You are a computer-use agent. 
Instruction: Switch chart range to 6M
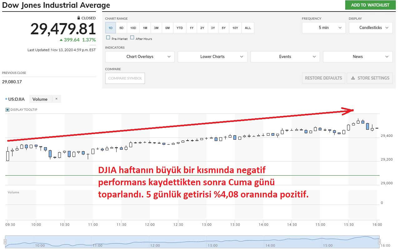167,28
